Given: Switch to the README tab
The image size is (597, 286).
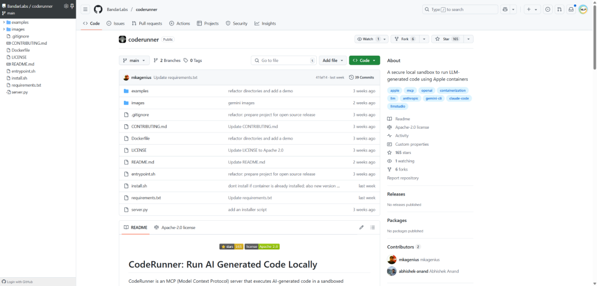Looking at the screenshot, I should point(136,227).
